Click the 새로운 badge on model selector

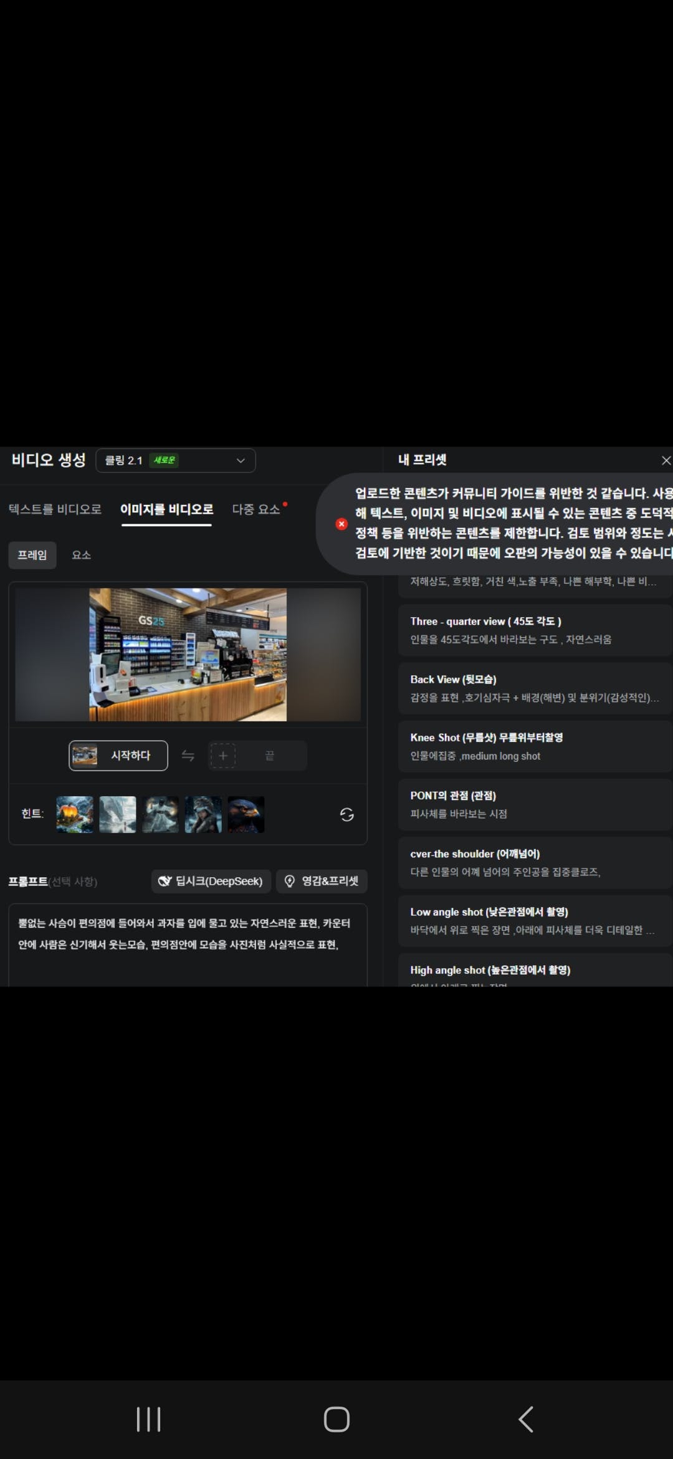(x=165, y=460)
